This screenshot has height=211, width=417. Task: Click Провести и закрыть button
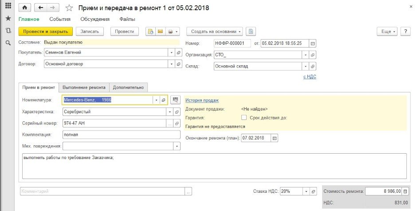point(46,32)
